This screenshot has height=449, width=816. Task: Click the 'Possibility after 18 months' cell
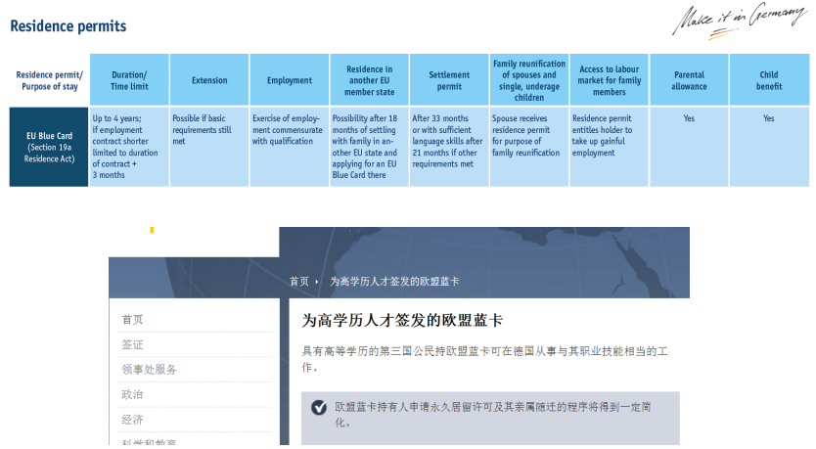point(370,148)
